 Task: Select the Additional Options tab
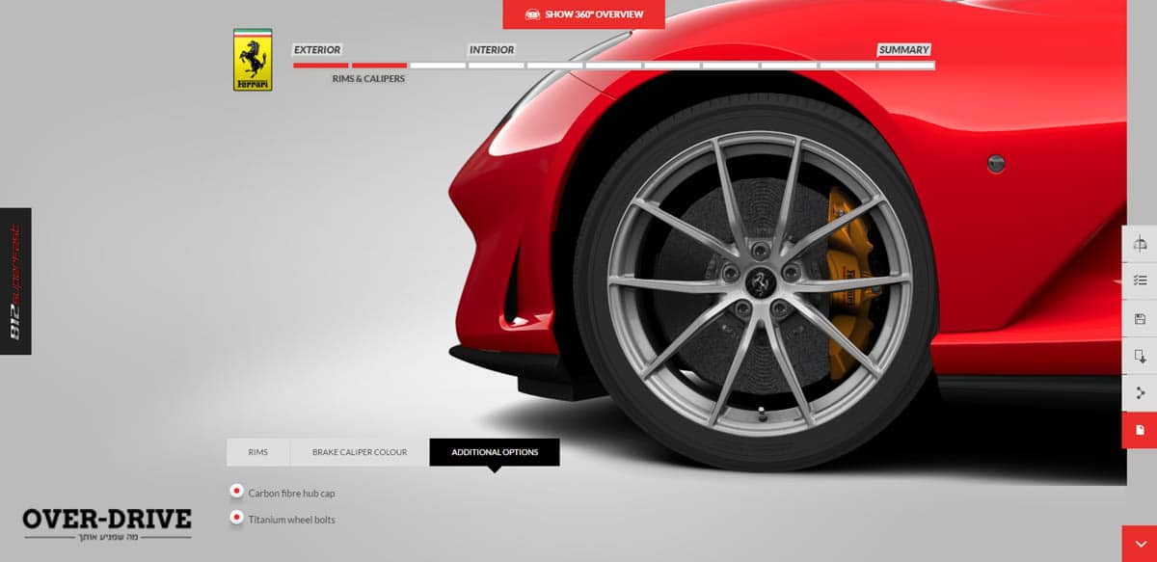[495, 452]
